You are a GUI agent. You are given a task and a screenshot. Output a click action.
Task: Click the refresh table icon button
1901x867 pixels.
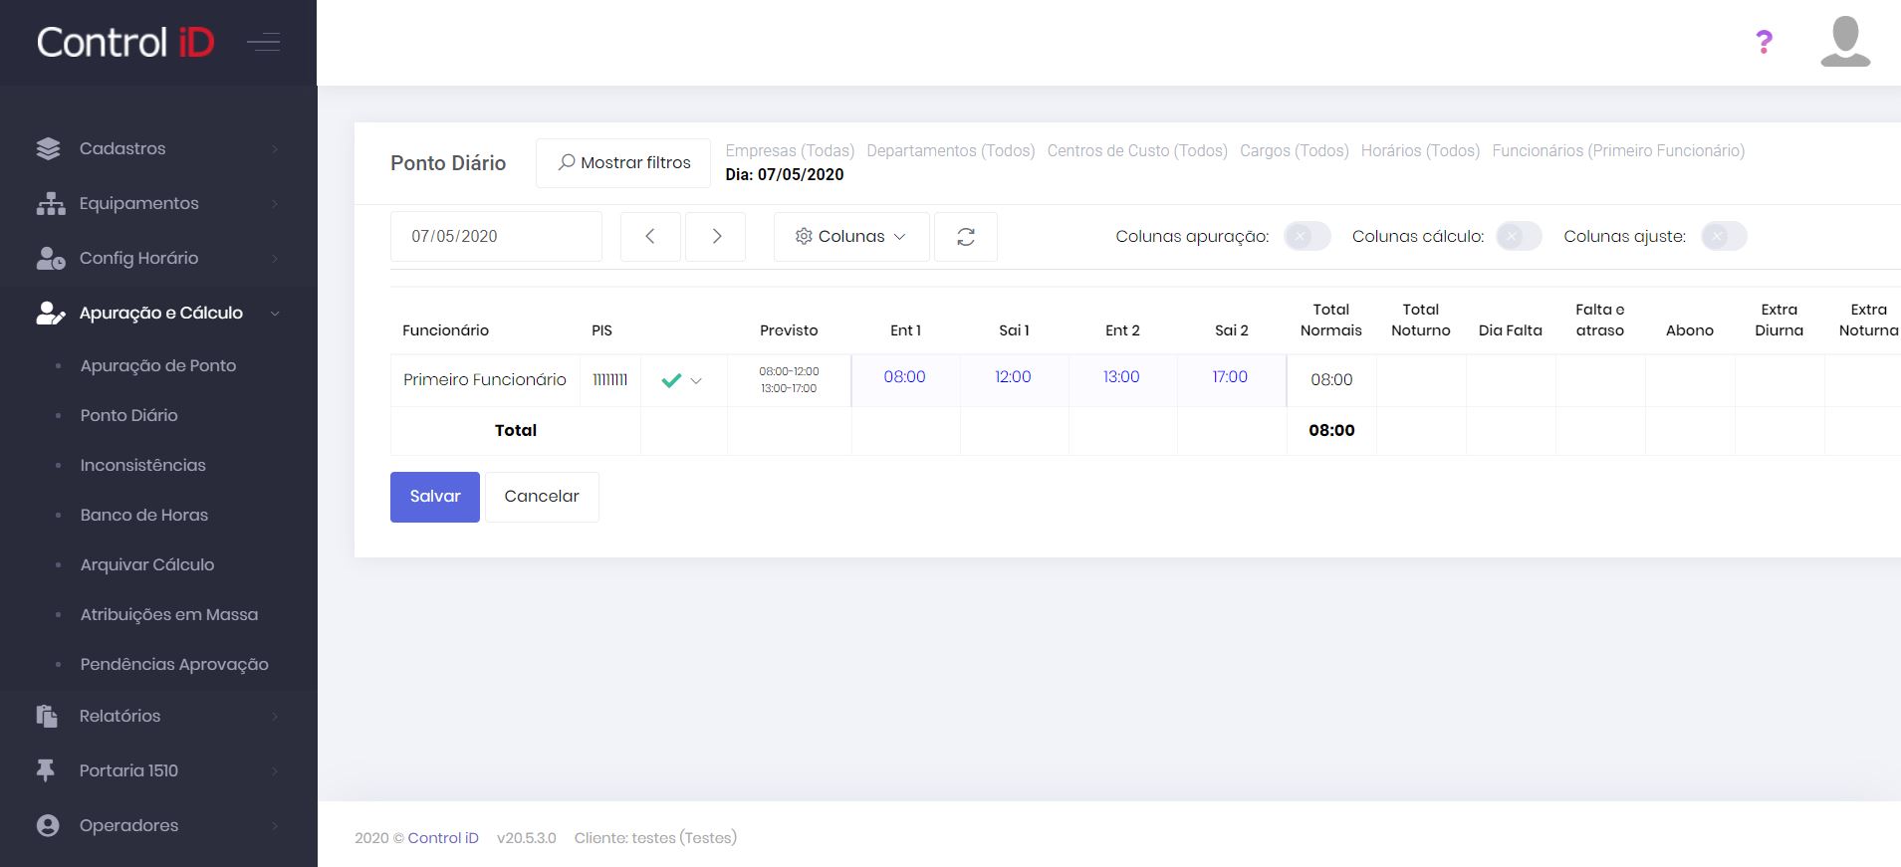coord(965,237)
